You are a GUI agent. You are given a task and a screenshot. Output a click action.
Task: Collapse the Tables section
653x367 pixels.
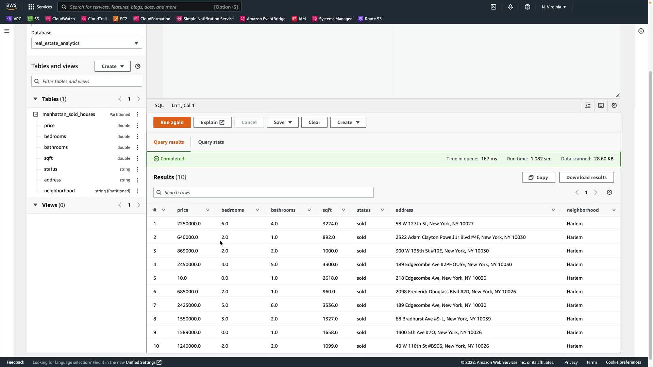(x=35, y=99)
